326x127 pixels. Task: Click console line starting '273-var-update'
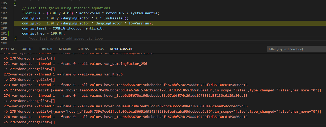click(x=126, y=85)
